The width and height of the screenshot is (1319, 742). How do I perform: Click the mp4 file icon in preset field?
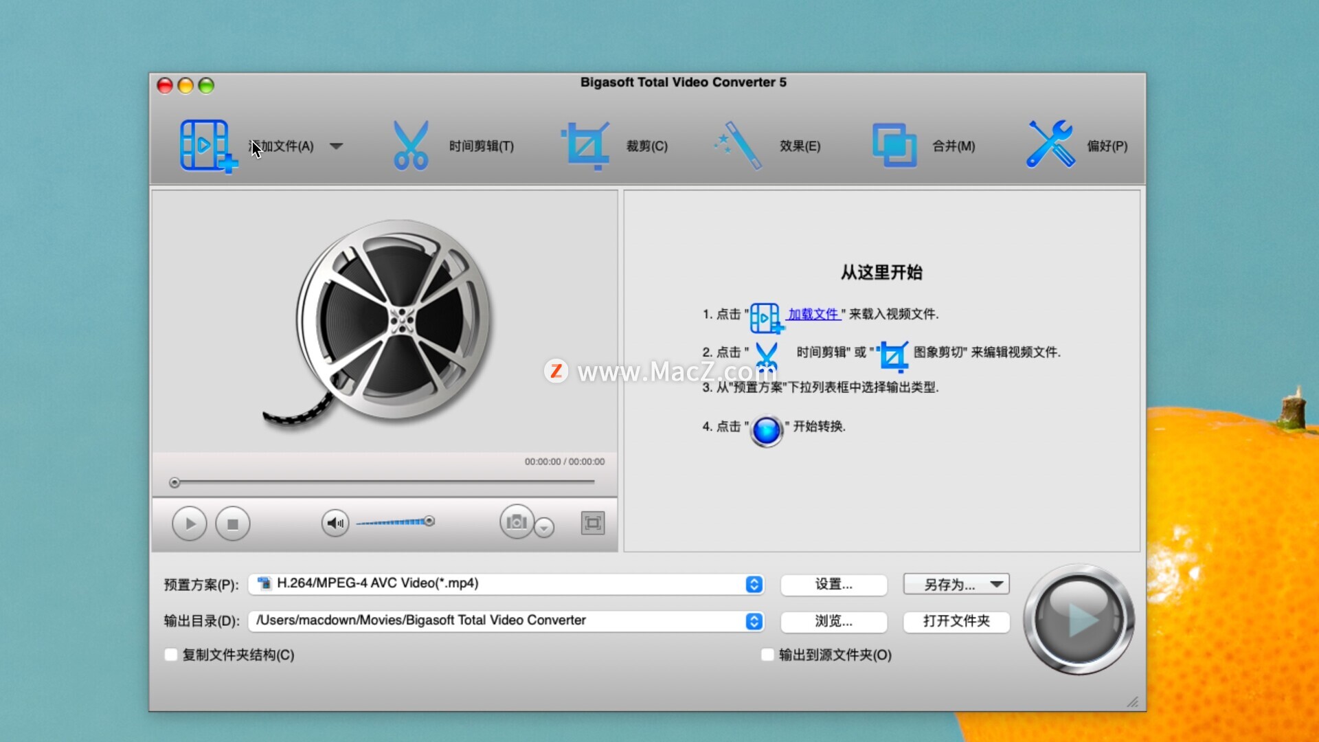click(x=264, y=583)
